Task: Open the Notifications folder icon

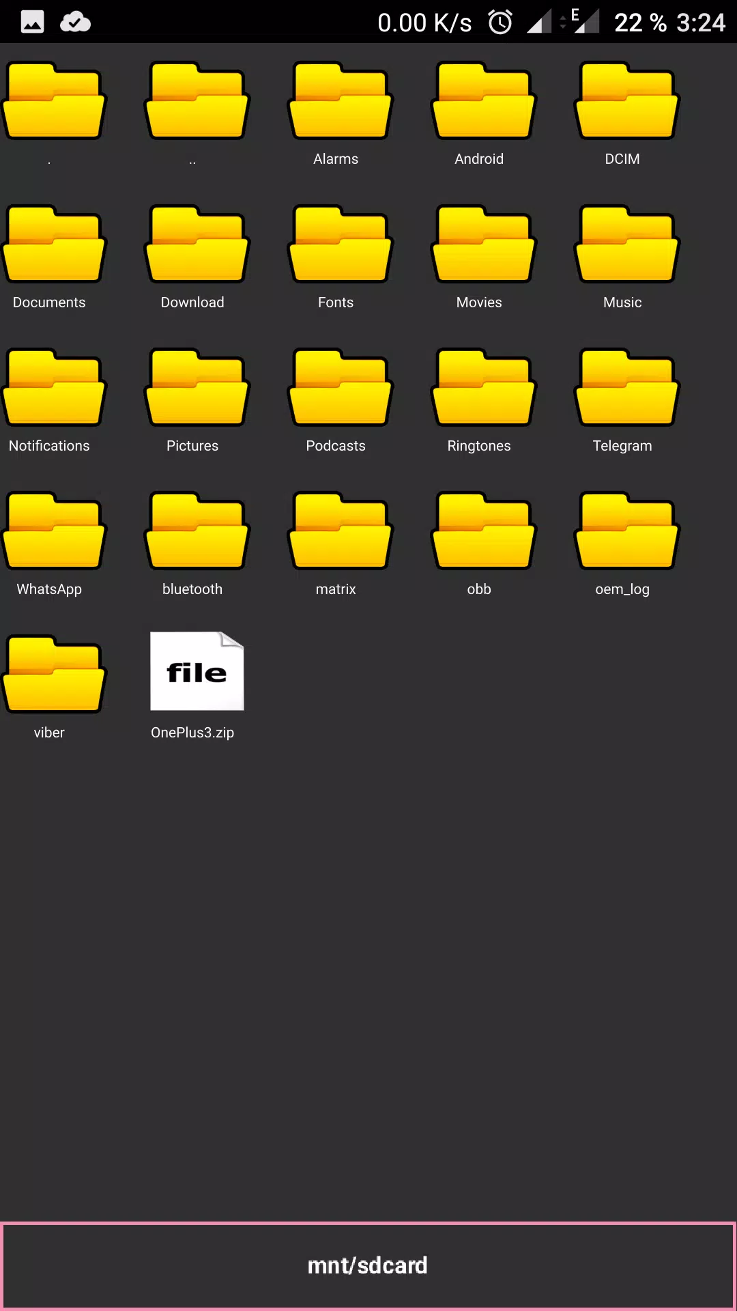Action: coord(54,388)
